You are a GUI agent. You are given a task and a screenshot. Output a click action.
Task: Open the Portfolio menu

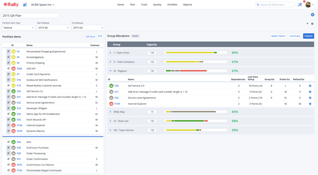coord(172,5)
